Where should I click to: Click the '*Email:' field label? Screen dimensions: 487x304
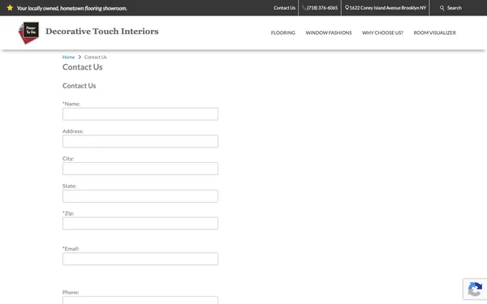(71, 249)
